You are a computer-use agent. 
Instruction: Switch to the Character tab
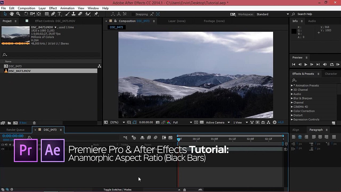click(331, 74)
